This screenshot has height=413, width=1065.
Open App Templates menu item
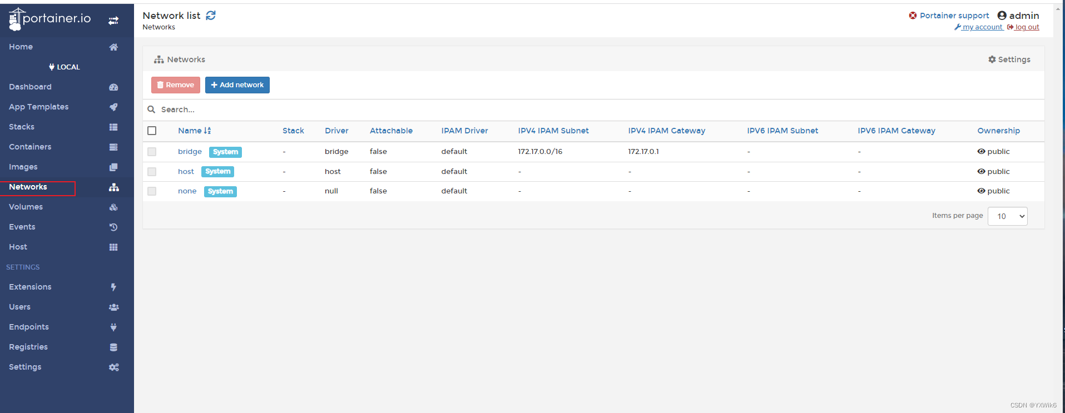point(39,107)
